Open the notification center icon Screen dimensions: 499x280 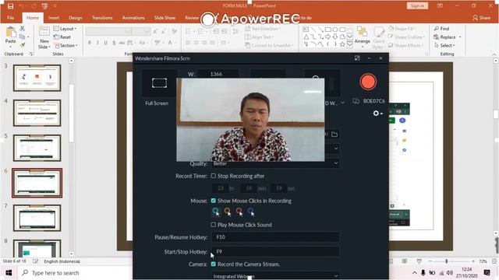click(x=487, y=273)
